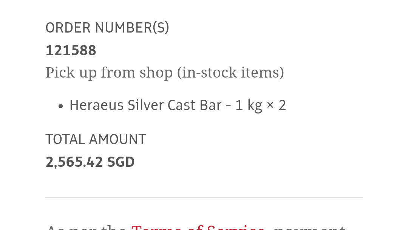Click the horizontal divider line
Image resolution: width=408 pixels, height=230 pixels.
click(204, 197)
